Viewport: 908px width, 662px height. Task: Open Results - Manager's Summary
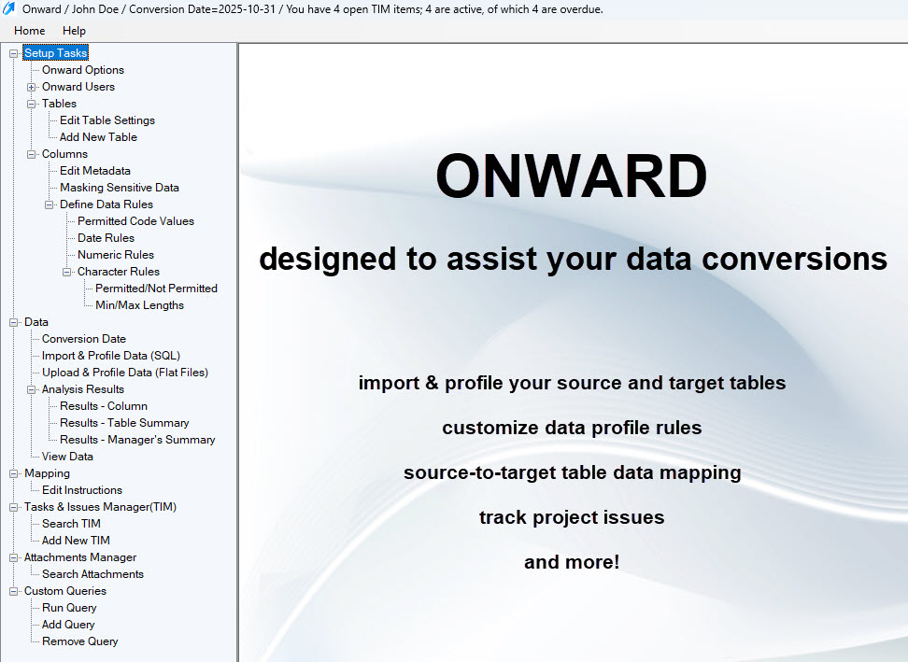click(x=137, y=440)
